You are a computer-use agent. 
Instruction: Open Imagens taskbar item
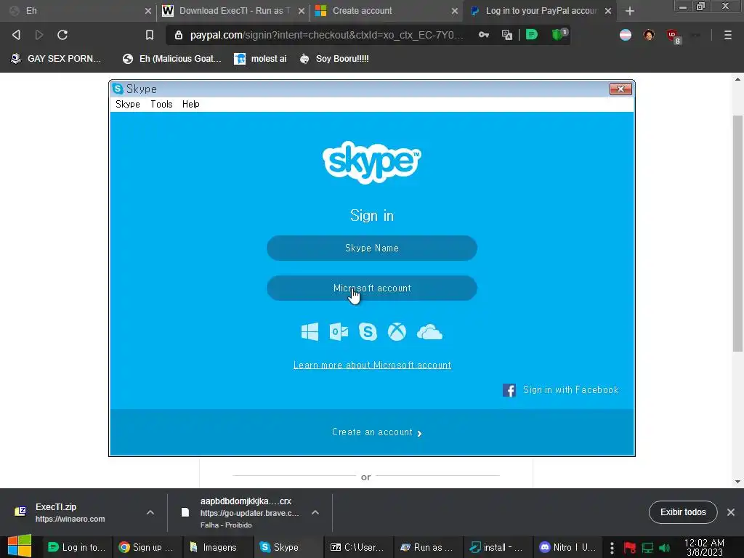click(x=218, y=547)
